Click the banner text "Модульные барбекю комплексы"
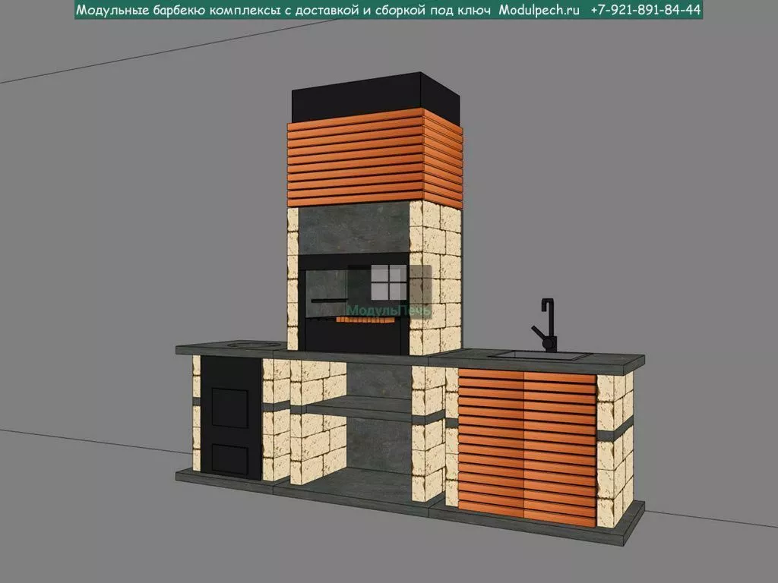This screenshot has height=583, width=778. [179, 11]
